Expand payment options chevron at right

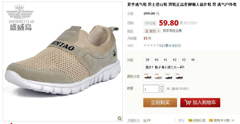pyautogui.click(x=233, y=120)
